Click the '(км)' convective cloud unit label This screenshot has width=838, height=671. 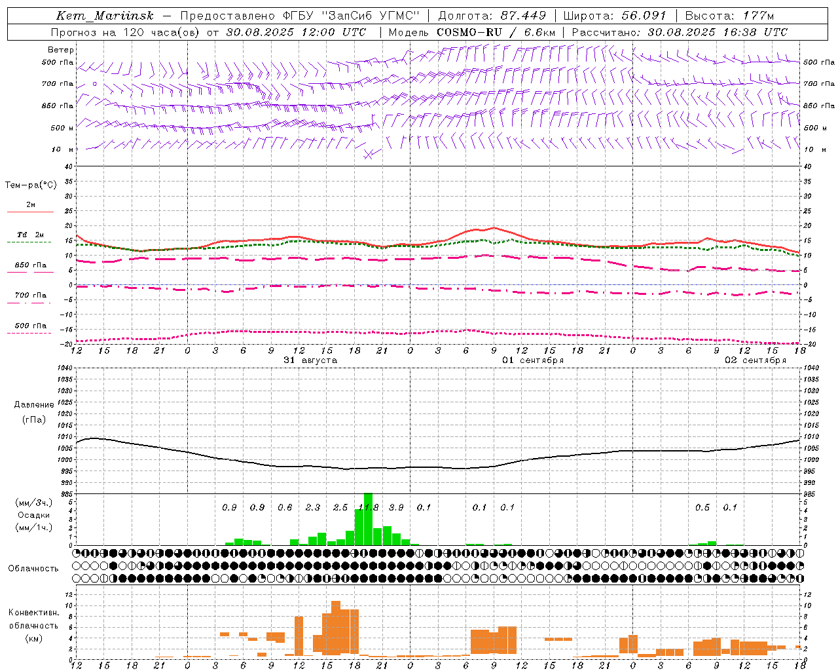click(x=33, y=638)
